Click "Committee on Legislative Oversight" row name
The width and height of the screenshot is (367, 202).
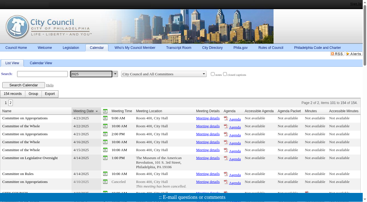pyautogui.click(x=30, y=158)
